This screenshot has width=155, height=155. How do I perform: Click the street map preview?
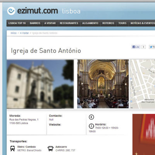click(143, 84)
